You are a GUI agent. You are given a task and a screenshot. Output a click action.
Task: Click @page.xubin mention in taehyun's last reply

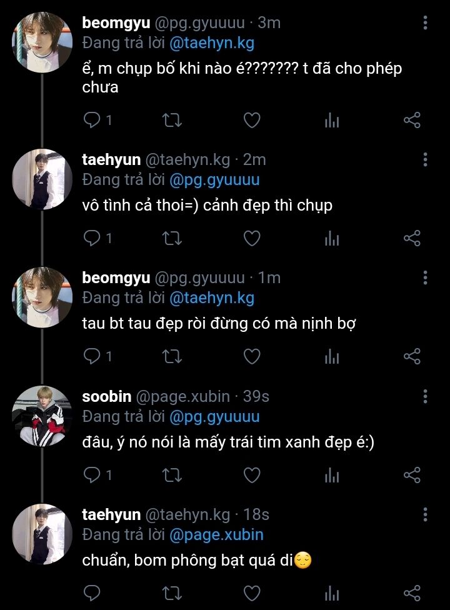tap(216, 535)
